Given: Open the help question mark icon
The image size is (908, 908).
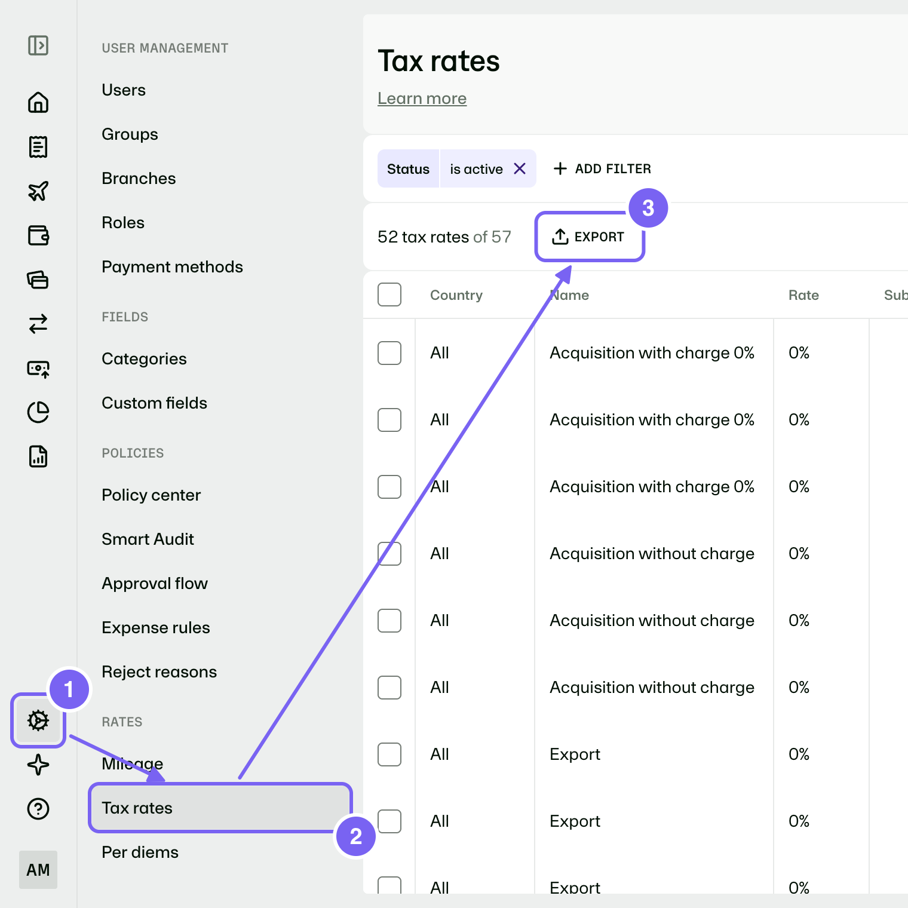Looking at the screenshot, I should click(x=38, y=809).
